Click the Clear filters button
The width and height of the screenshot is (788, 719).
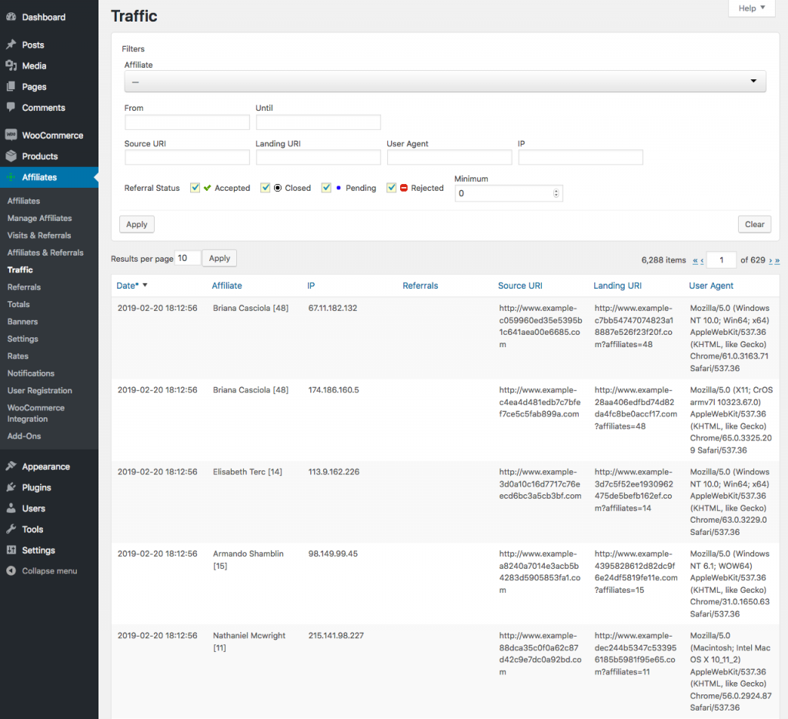pos(754,224)
